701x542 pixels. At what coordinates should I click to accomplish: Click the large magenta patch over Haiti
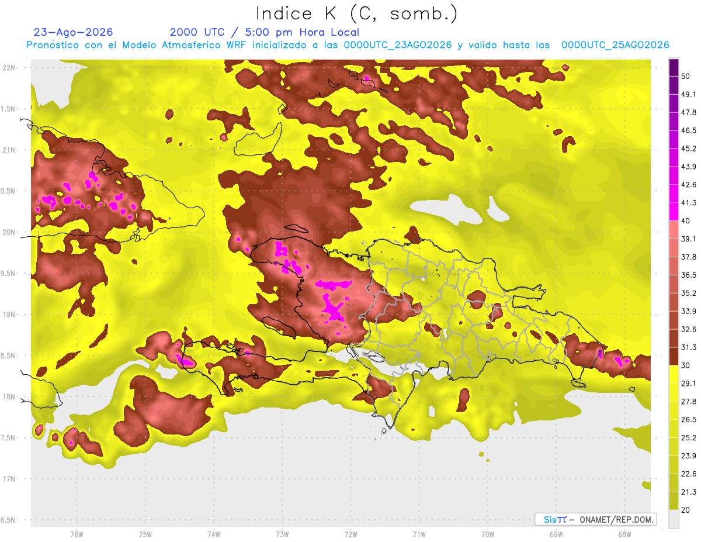(x=334, y=309)
